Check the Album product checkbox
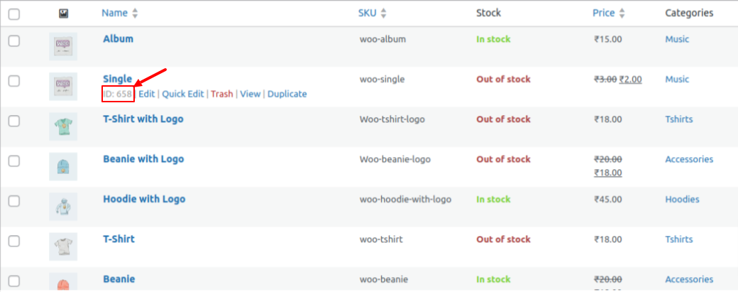Screen dimensions: 738x292 [x=14, y=40]
